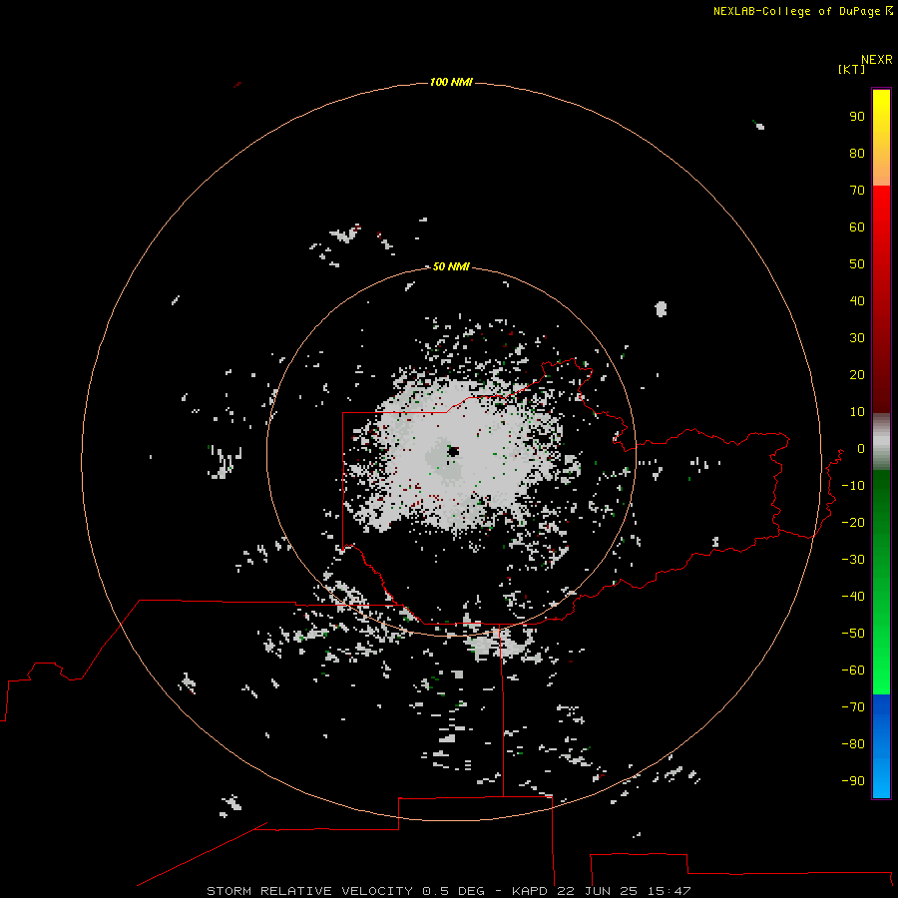This screenshot has height=898, width=898.
Task: Click the blue segment of velocity color bar
Action: click(881, 745)
